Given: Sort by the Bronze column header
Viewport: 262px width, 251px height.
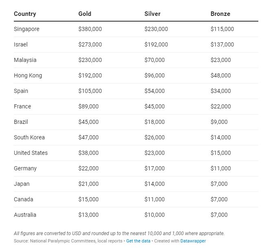Looking at the screenshot, I should (220, 14).
